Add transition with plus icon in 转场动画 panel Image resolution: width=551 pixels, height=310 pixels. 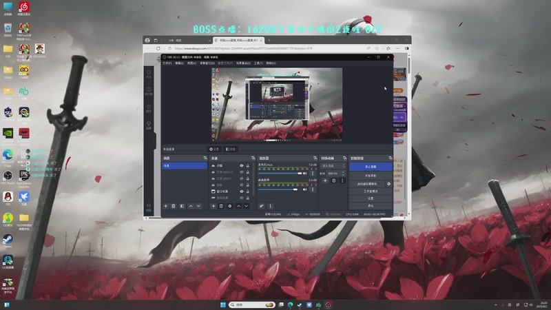[x=325, y=180]
